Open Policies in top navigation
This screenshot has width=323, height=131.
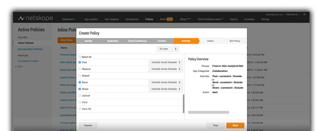point(149,19)
